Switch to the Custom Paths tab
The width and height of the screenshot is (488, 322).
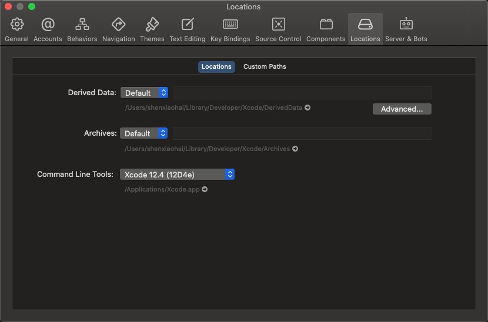pos(265,66)
